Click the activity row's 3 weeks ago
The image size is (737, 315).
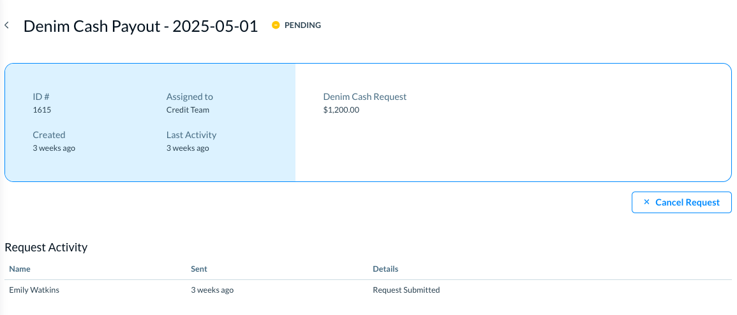[x=212, y=290]
